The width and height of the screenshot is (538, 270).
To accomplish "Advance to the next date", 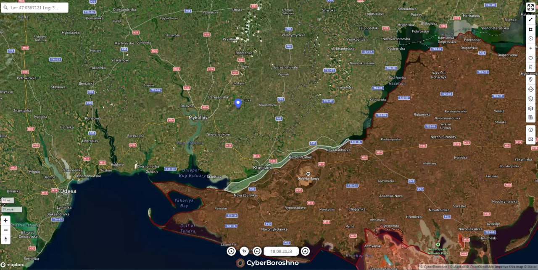I will point(305,251).
